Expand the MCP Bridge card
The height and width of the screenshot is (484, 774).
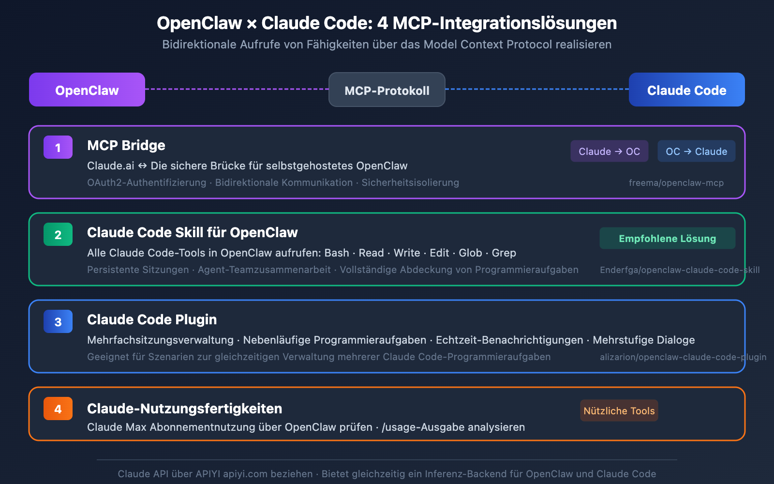click(387, 163)
